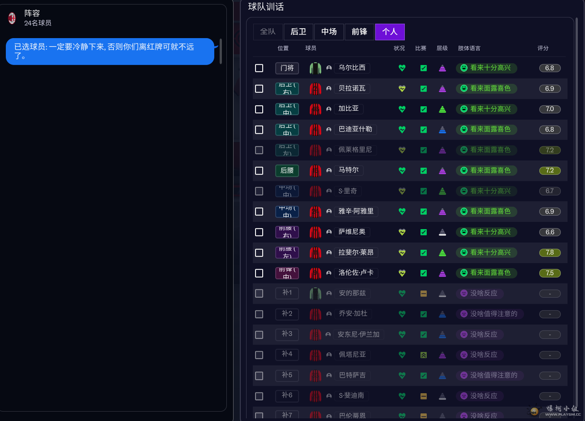
Task: Click the green level pyramid for 拉斐尔·莱昂
Action: [x=442, y=252]
